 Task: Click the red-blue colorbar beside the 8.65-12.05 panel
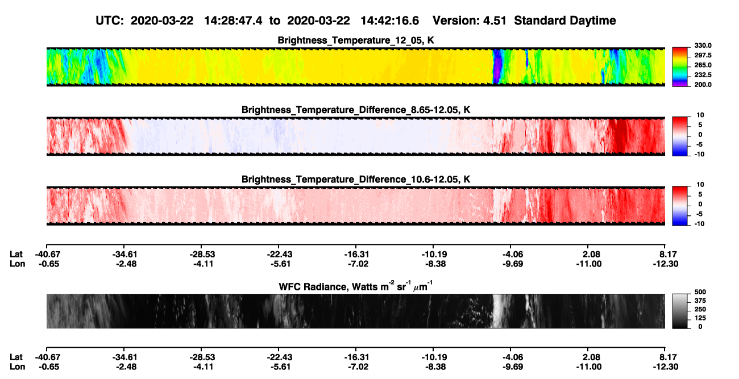click(681, 136)
